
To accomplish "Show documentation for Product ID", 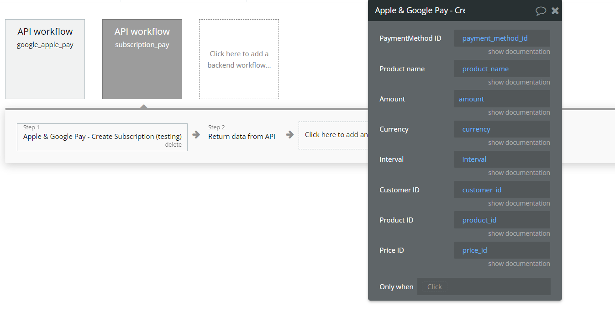I will pos(519,233).
